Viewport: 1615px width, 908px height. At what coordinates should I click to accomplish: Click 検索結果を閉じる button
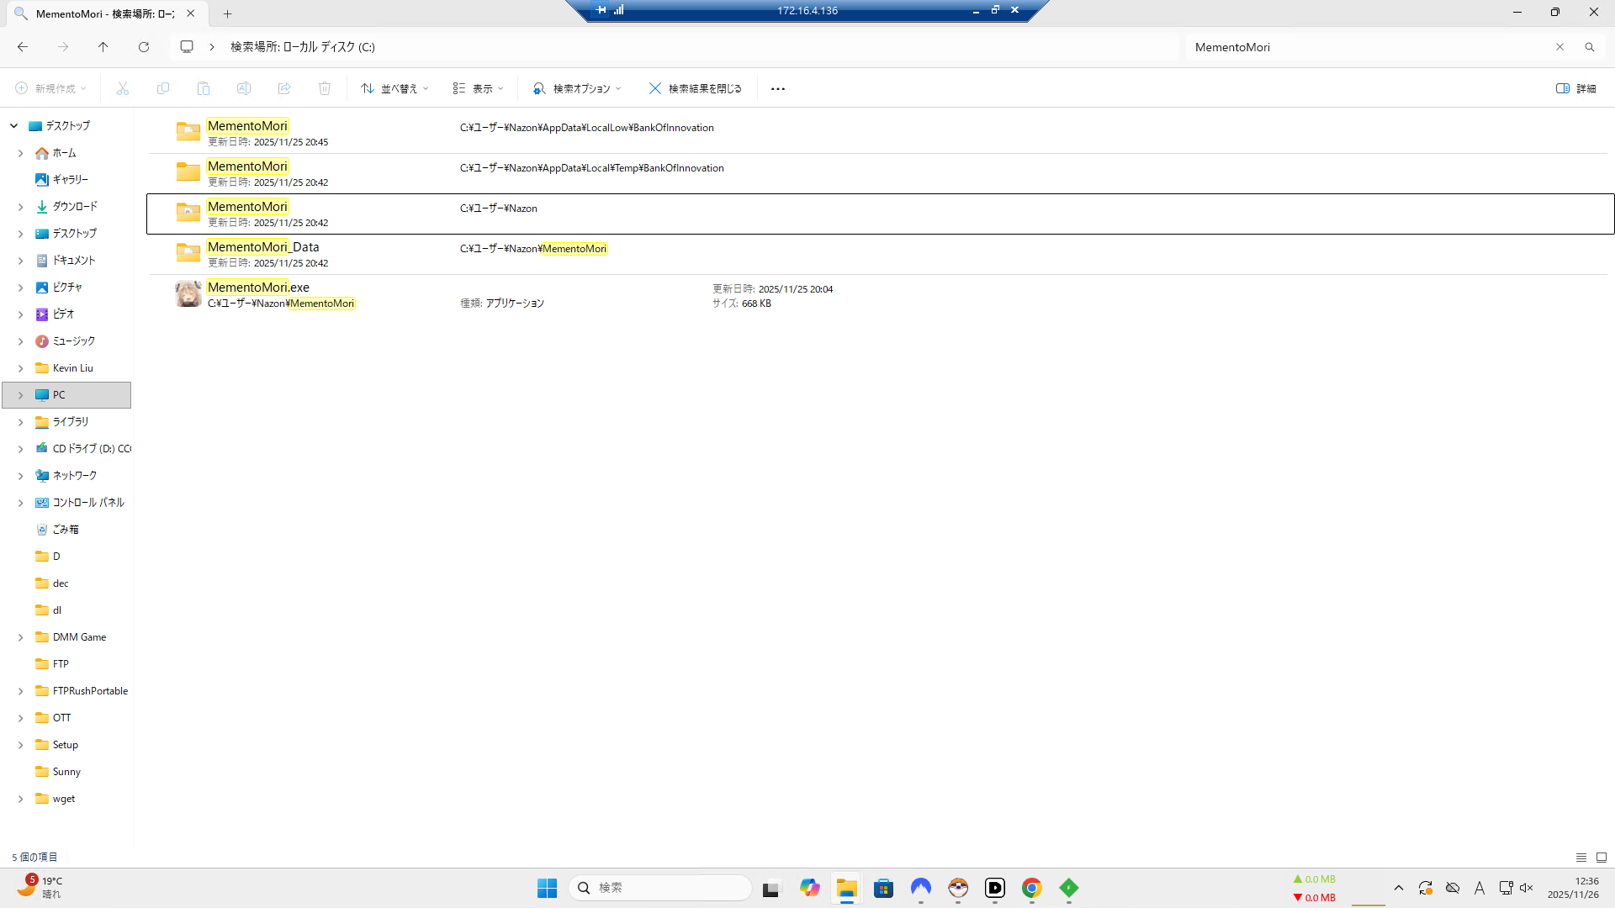tap(696, 88)
